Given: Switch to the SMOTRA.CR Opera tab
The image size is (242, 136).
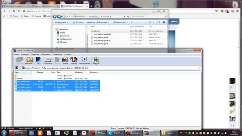Looking at the screenshot, I should click(x=74, y=6).
